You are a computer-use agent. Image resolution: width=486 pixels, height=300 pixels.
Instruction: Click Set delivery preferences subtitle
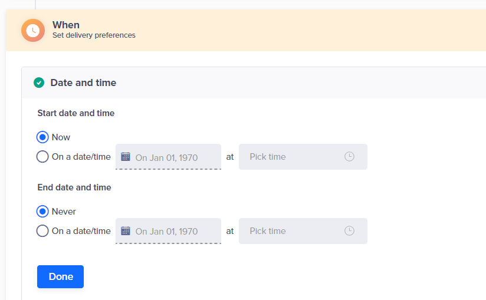pos(94,35)
